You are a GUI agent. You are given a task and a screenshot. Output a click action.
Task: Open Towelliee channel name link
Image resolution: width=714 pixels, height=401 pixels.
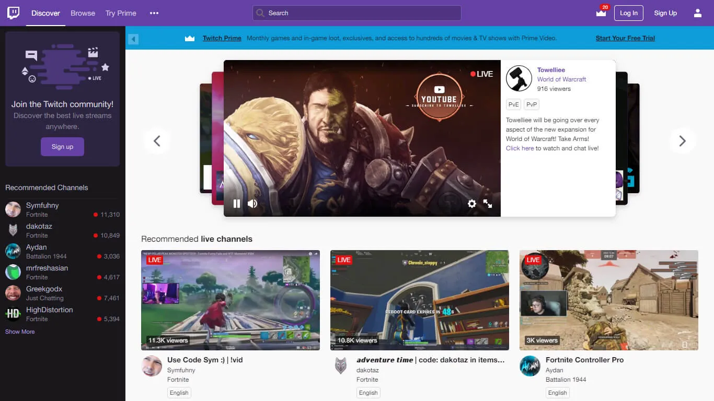pyautogui.click(x=551, y=70)
